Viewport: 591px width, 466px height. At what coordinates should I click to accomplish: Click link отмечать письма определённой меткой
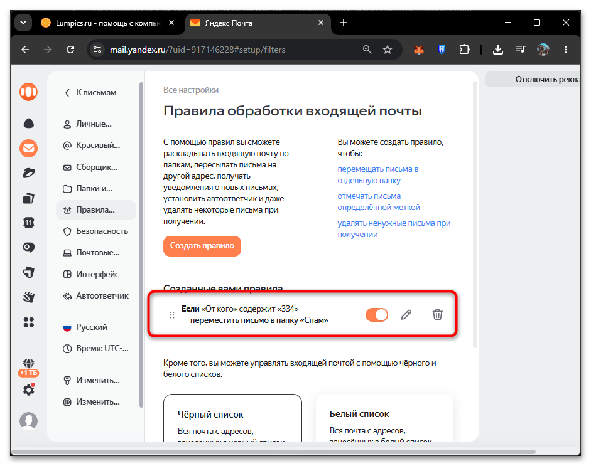point(379,202)
